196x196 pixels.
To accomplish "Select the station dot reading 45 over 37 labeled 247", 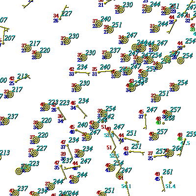I will [145, 115].
